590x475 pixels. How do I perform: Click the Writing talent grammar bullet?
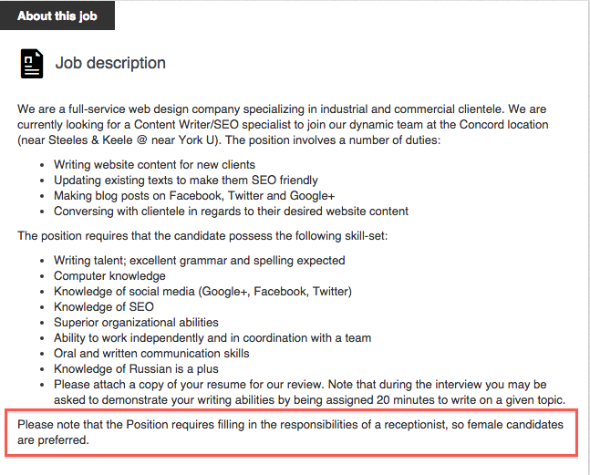coord(200,260)
